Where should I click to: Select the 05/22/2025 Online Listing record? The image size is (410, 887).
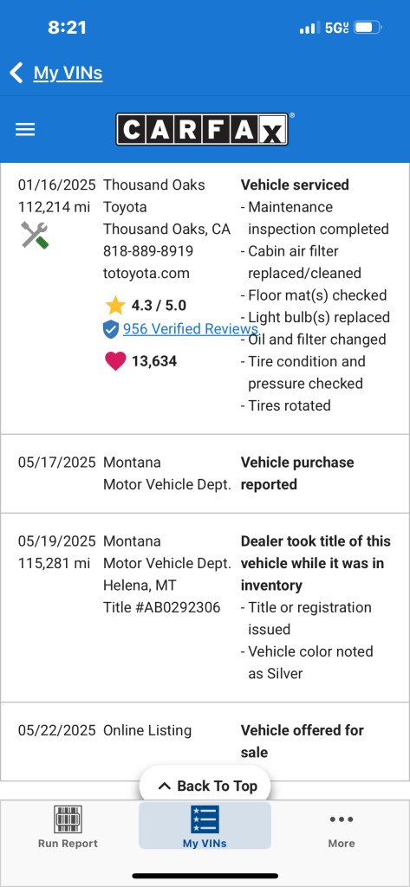tap(205, 741)
